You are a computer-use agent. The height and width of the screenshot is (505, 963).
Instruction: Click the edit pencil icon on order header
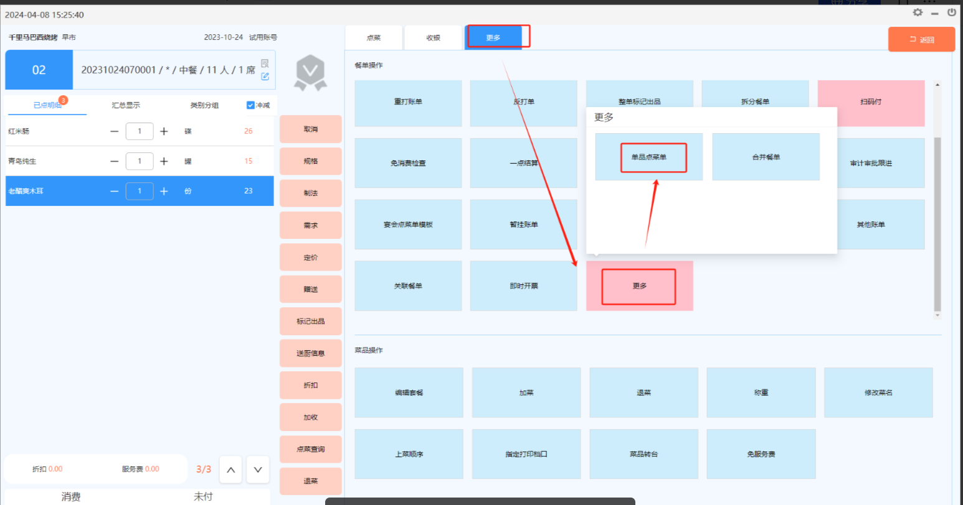(x=265, y=76)
